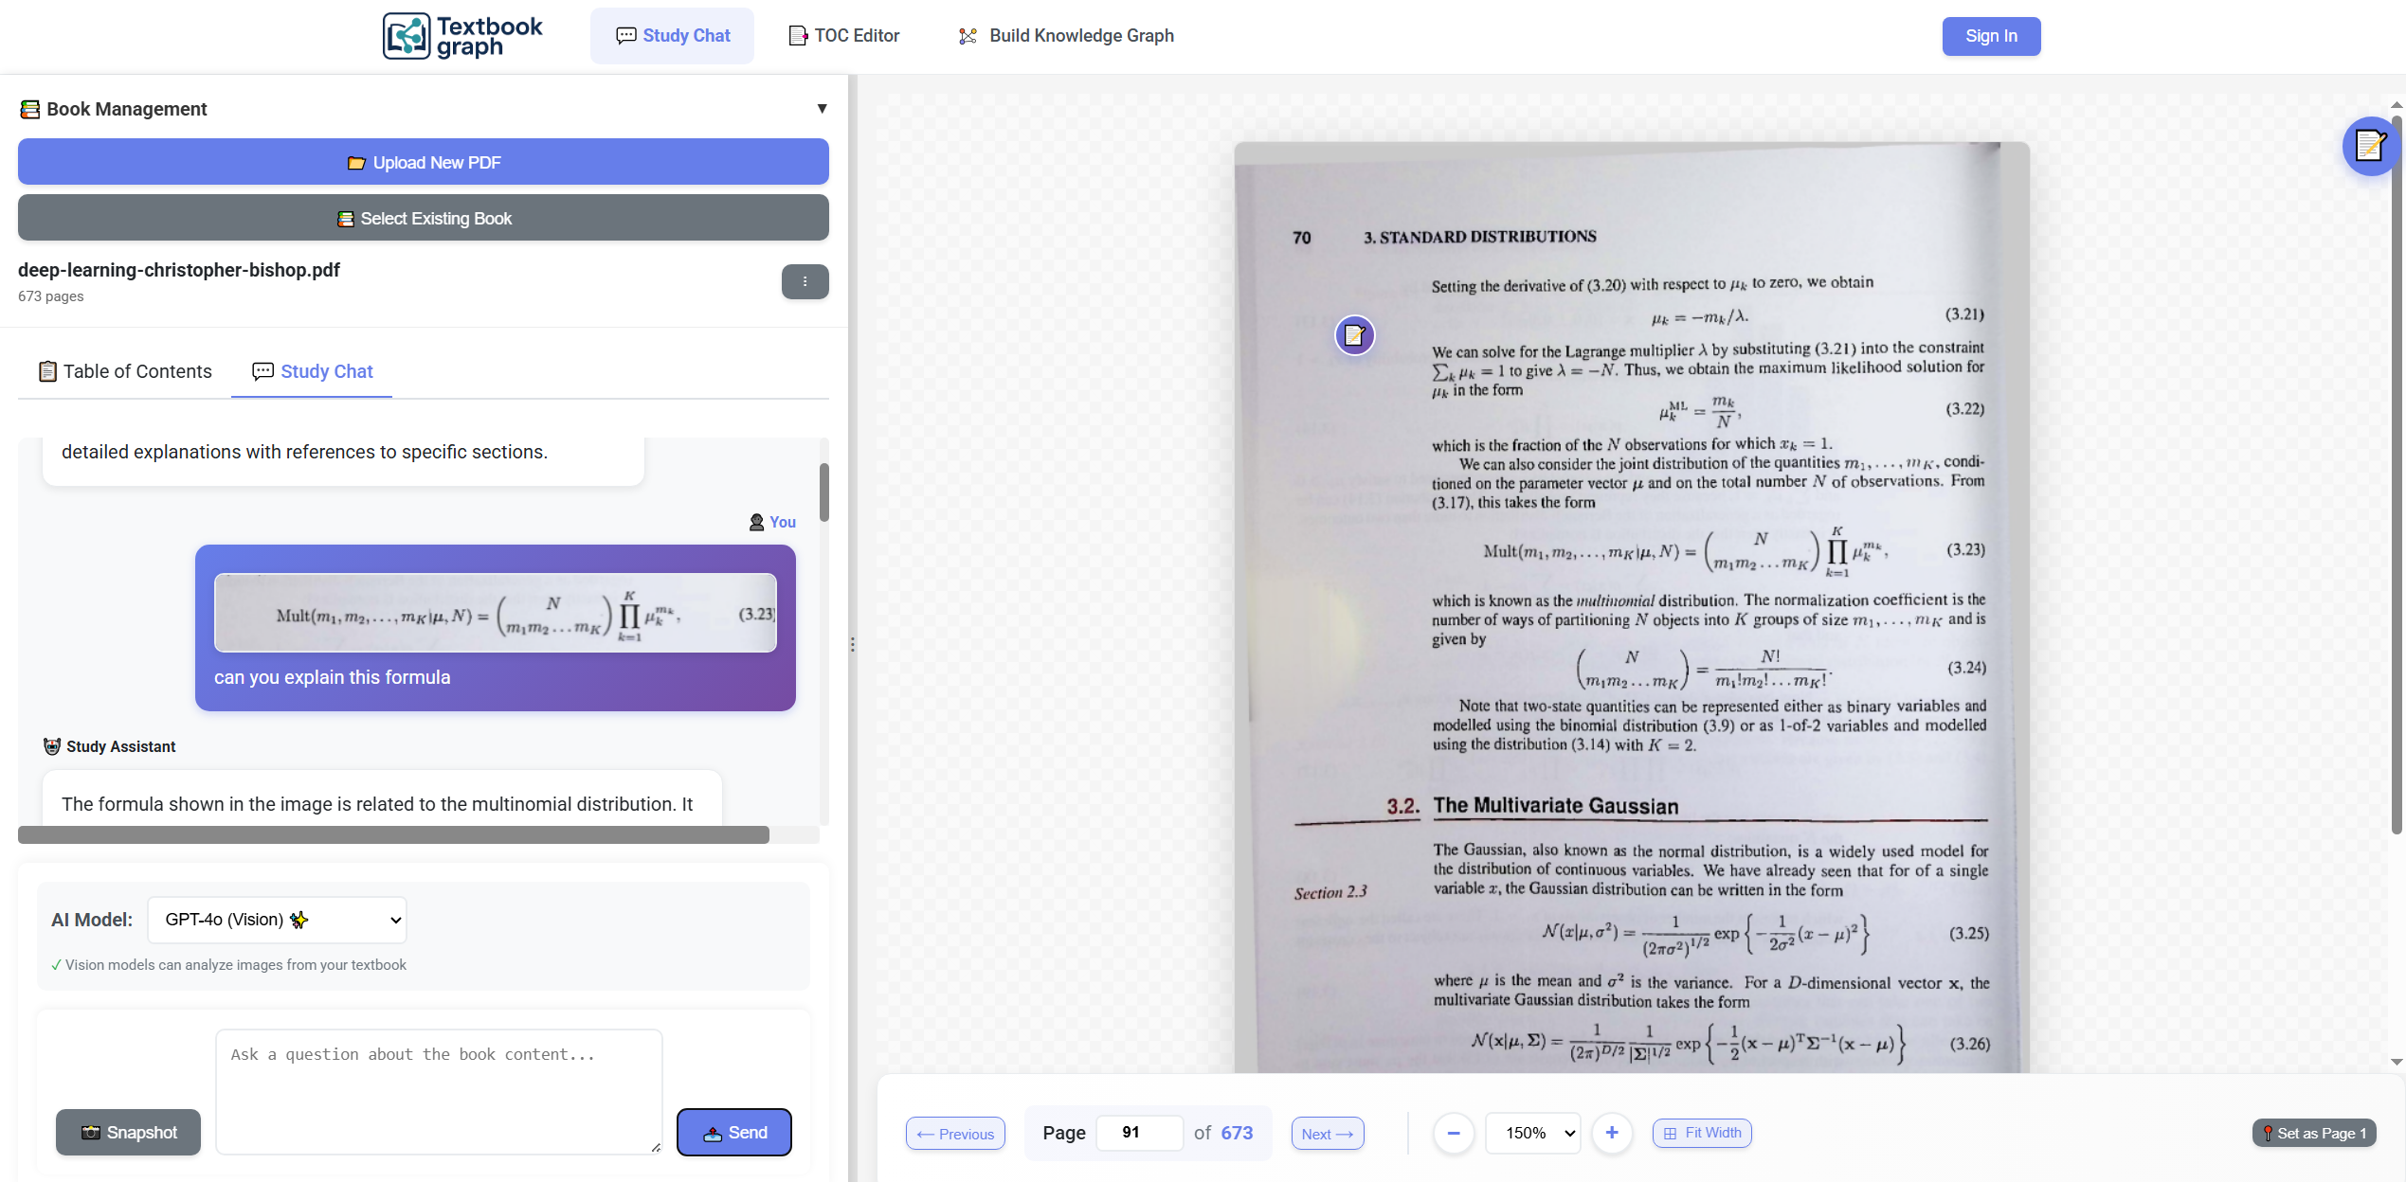Click the question text box

tap(439, 1091)
